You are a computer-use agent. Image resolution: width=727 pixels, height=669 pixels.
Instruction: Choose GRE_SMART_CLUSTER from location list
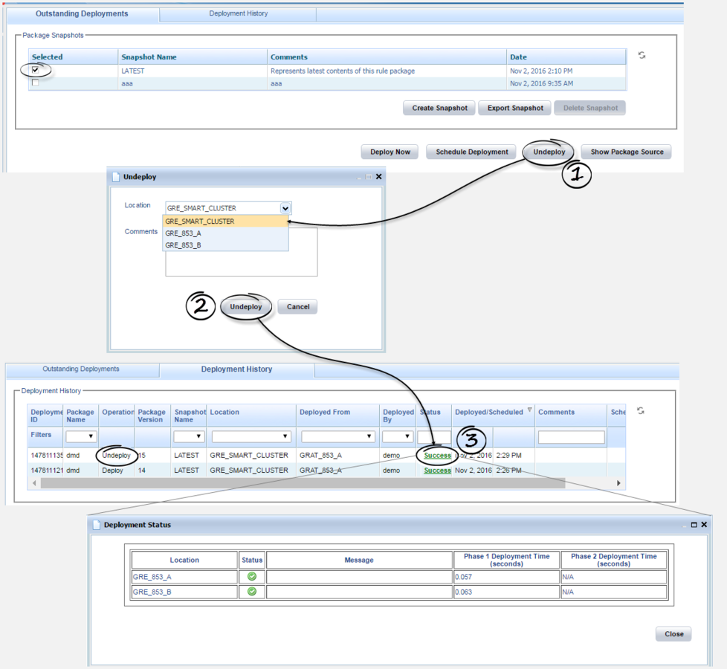pyautogui.click(x=225, y=222)
